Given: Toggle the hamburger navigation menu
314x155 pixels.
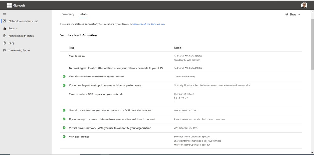Looking at the screenshot, I should tap(4, 14).
